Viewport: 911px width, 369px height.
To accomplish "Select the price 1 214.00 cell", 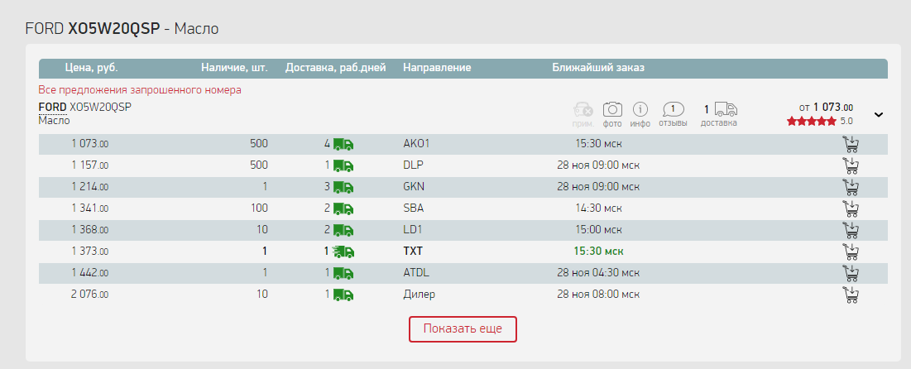I will click(x=90, y=187).
